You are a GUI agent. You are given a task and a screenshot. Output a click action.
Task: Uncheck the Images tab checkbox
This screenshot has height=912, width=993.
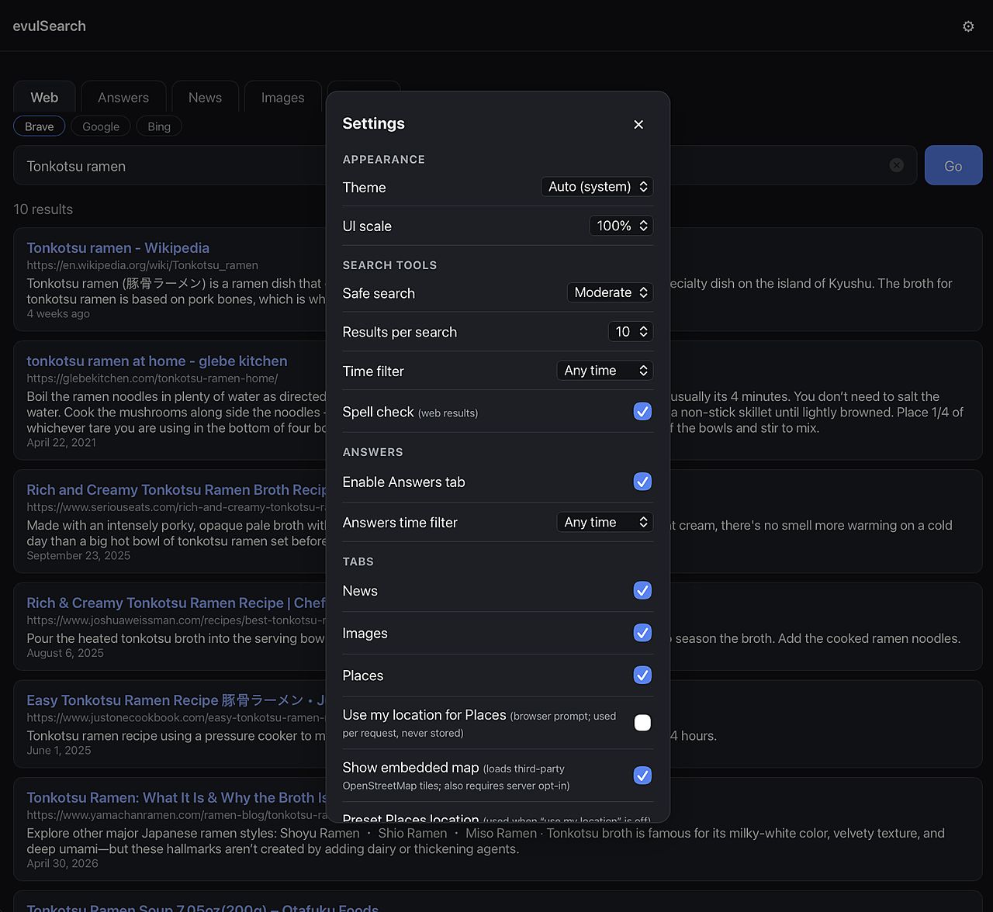(642, 633)
